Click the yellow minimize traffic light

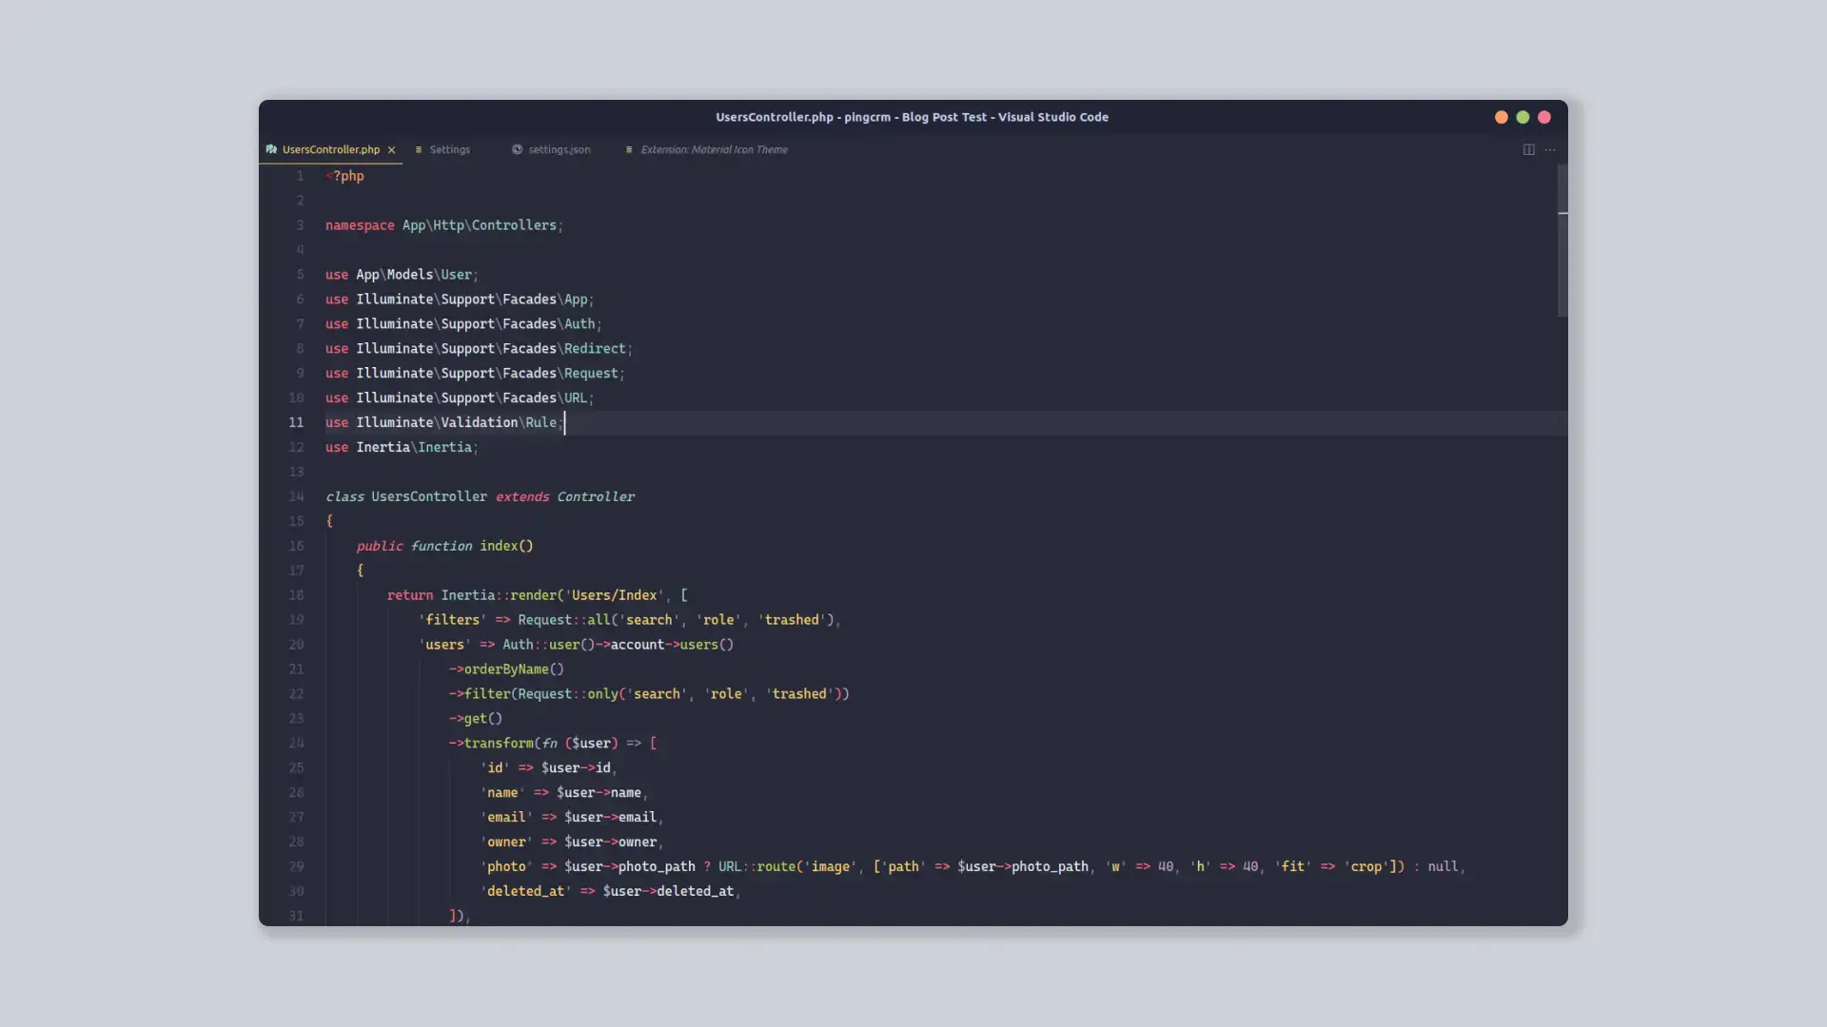[1501, 117]
